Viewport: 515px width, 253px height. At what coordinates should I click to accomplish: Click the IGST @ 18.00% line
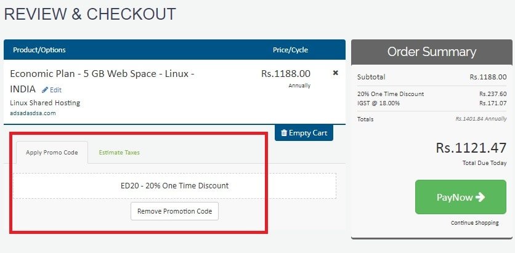432,103
